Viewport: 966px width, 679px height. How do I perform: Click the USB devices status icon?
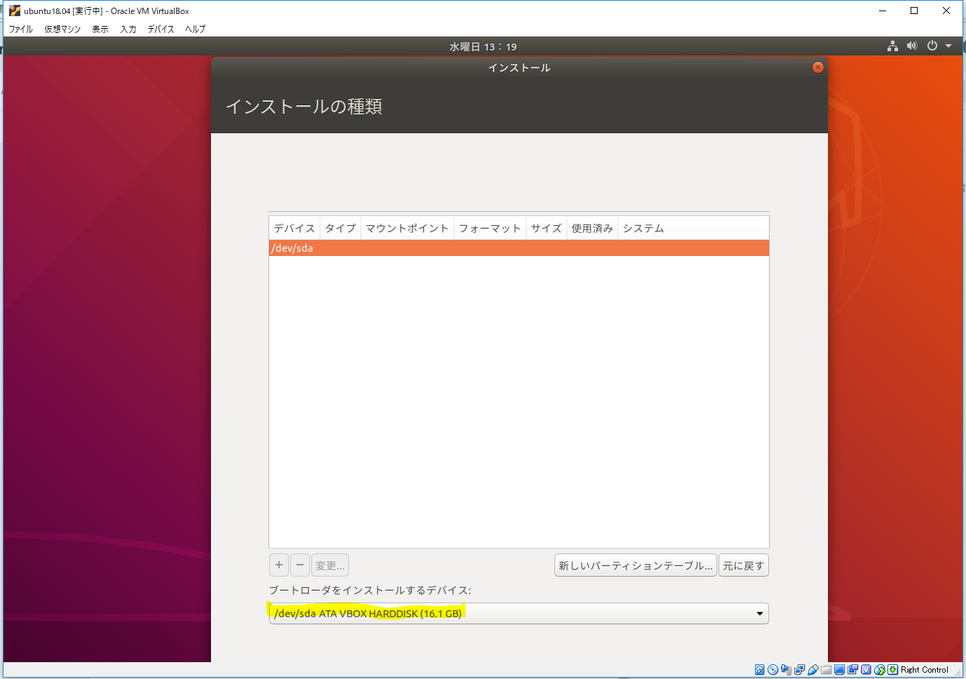[x=813, y=670]
